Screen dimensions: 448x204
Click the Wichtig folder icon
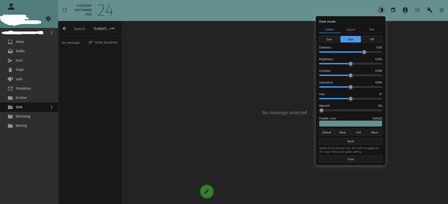10,125
